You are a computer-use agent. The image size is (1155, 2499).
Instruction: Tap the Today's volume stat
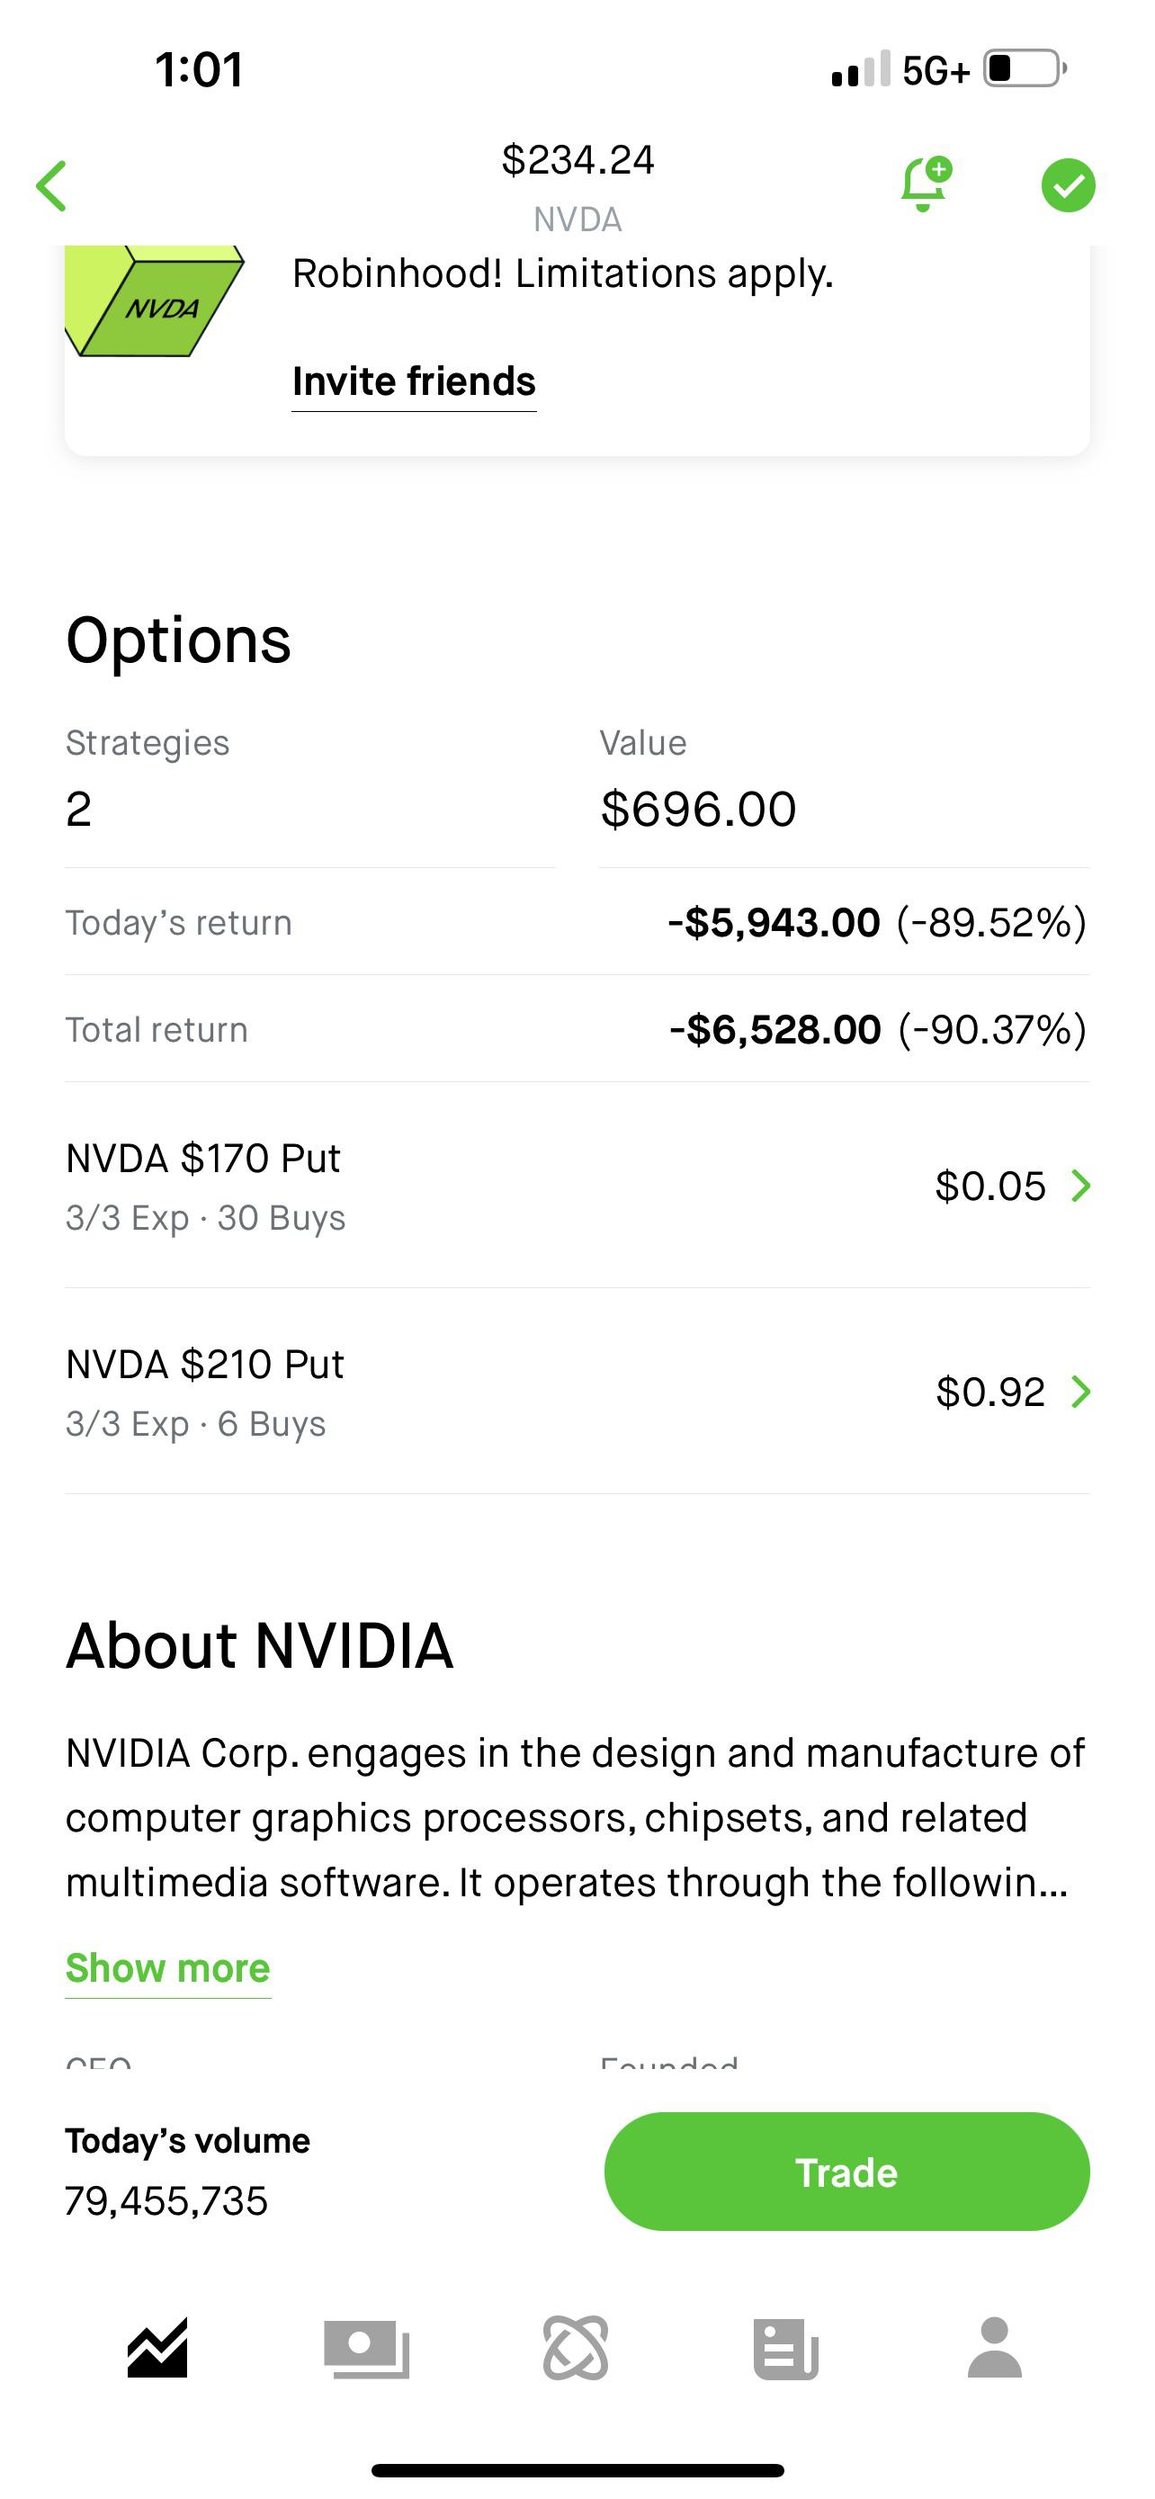coord(187,2171)
